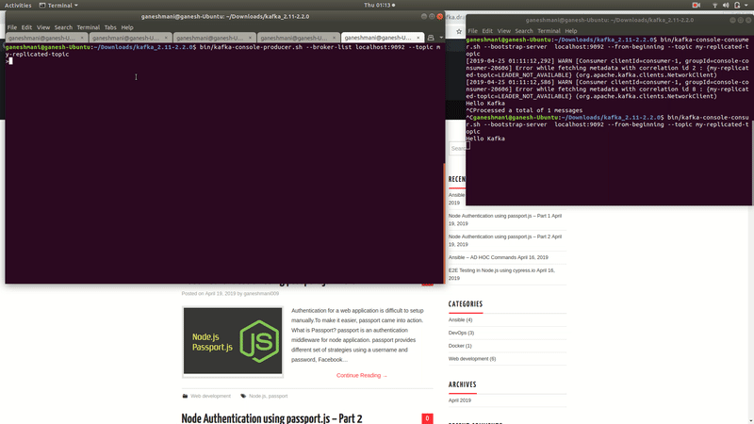Open the Web development category tag
The image size is (754, 424).
pos(210,396)
